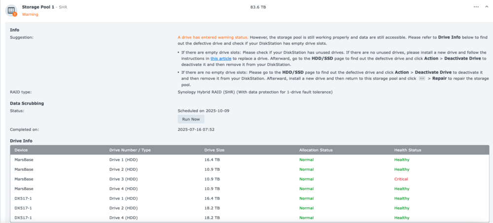Select the MarsBase Drive 1 (HDD) row
This screenshot has height=223, width=493.
[249, 159]
